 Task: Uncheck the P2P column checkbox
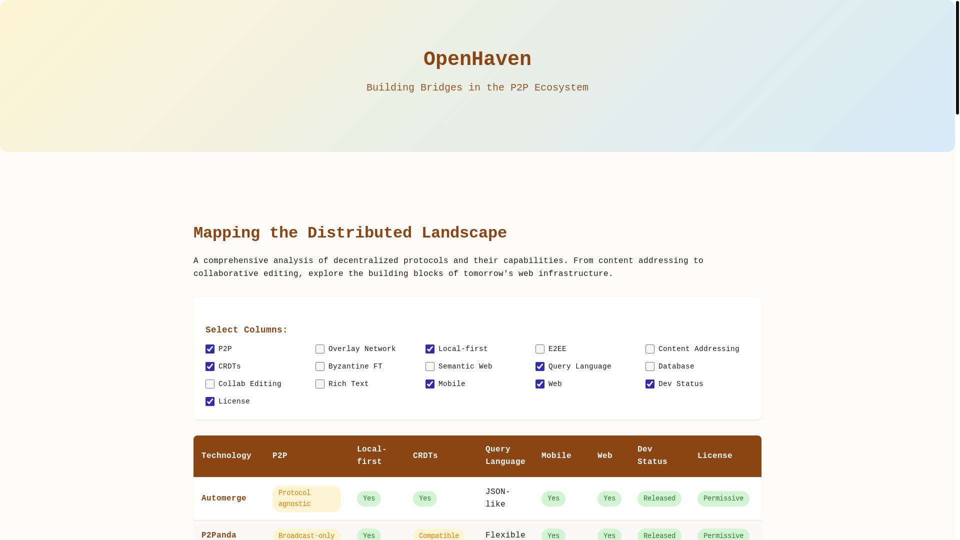coord(210,349)
